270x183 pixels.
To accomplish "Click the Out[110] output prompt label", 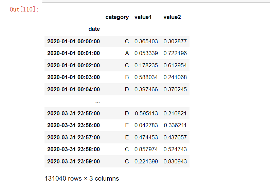I will [24, 9].
